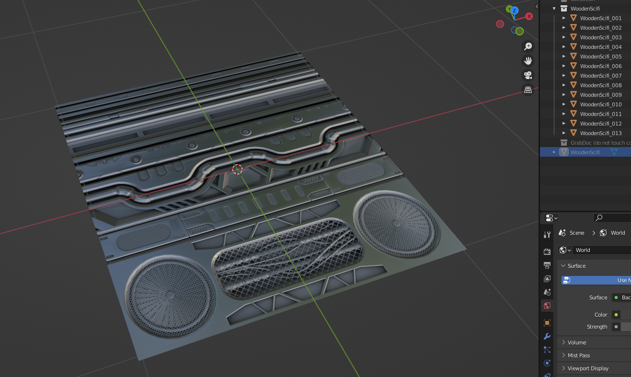This screenshot has height=377, width=631.
Task: Expand WoodenScifi_002 in the outliner
Action: point(564,28)
